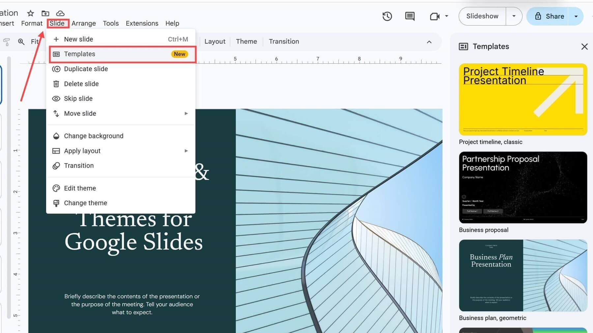Screen dimensions: 593x333
Task: Select Partnership Proposal Presentation template
Action: pos(523,188)
